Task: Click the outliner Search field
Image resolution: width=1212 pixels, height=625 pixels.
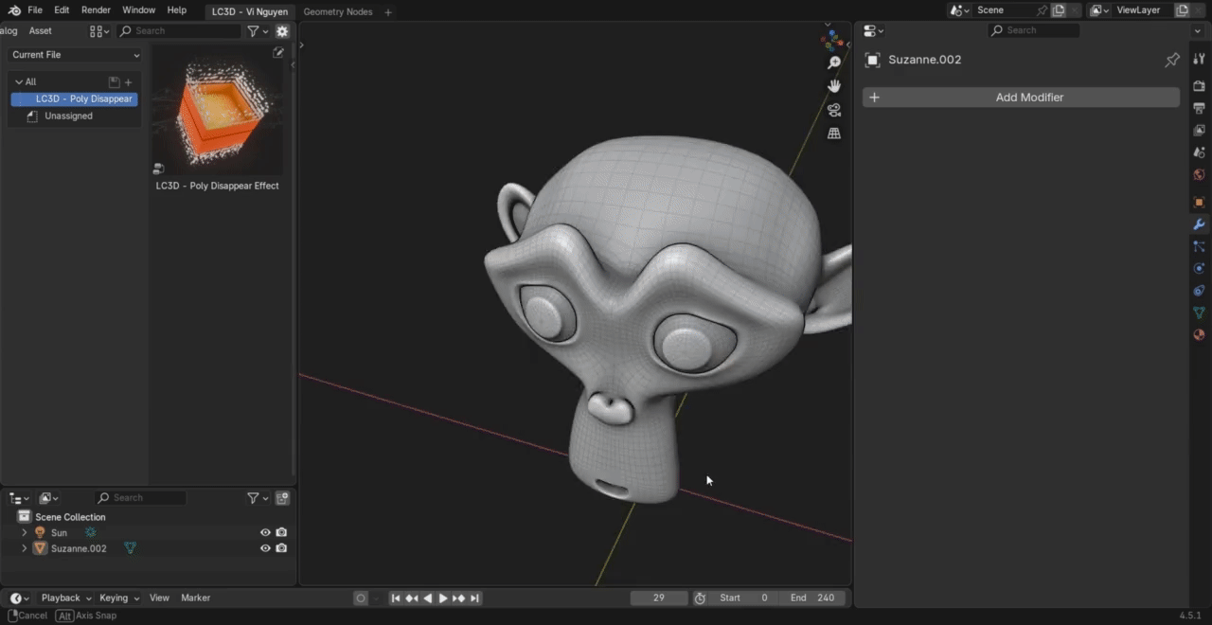Action: coord(139,498)
